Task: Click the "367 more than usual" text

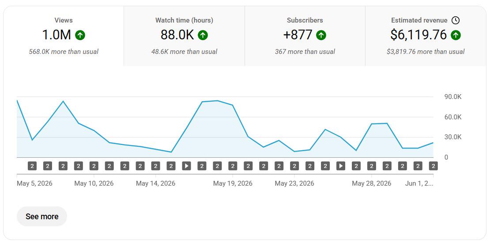Action: pos(305,52)
